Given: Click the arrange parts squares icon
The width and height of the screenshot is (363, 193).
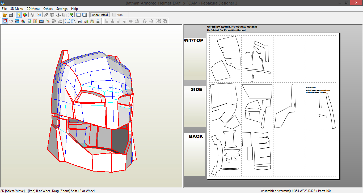Looking at the screenshot, I should 74,21.
